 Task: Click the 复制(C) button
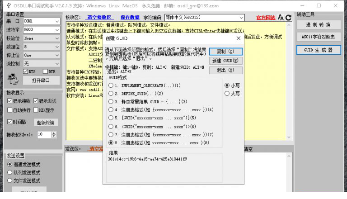[x=226, y=52]
